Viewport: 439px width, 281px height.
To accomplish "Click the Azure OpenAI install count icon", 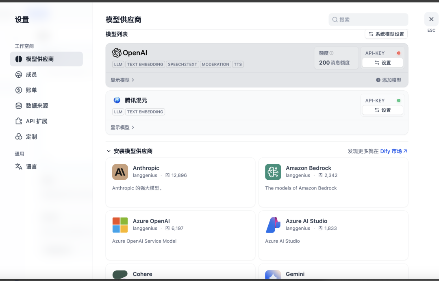I will click(x=167, y=228).
